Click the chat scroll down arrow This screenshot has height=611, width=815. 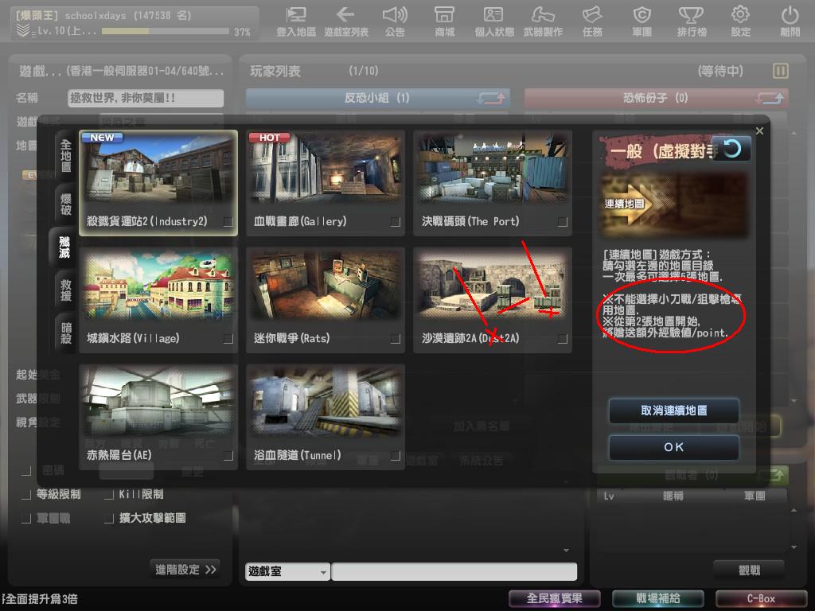[x=566, y=551]
